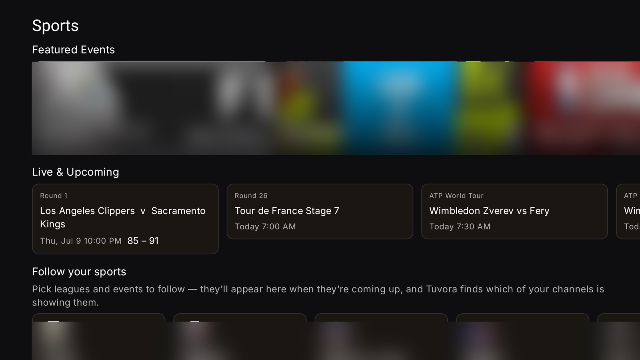Click the "Follow your sports" heading
The image size is (640, 360).
(79, 272)
